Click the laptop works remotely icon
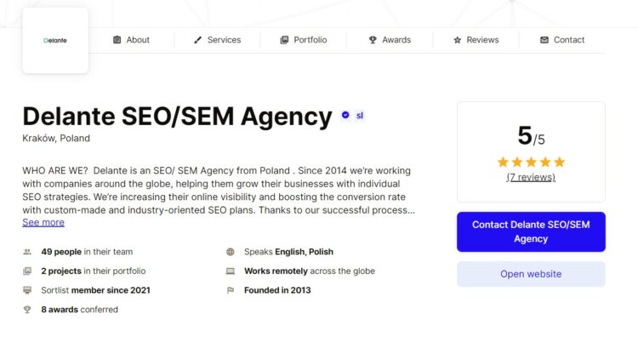Image resolution: width=638 pixels, height=343 pixels. pyautogui.click(x=231, y=271)
